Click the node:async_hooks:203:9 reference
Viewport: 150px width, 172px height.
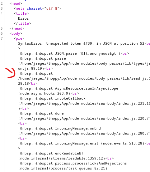click(x=44, y=93)
